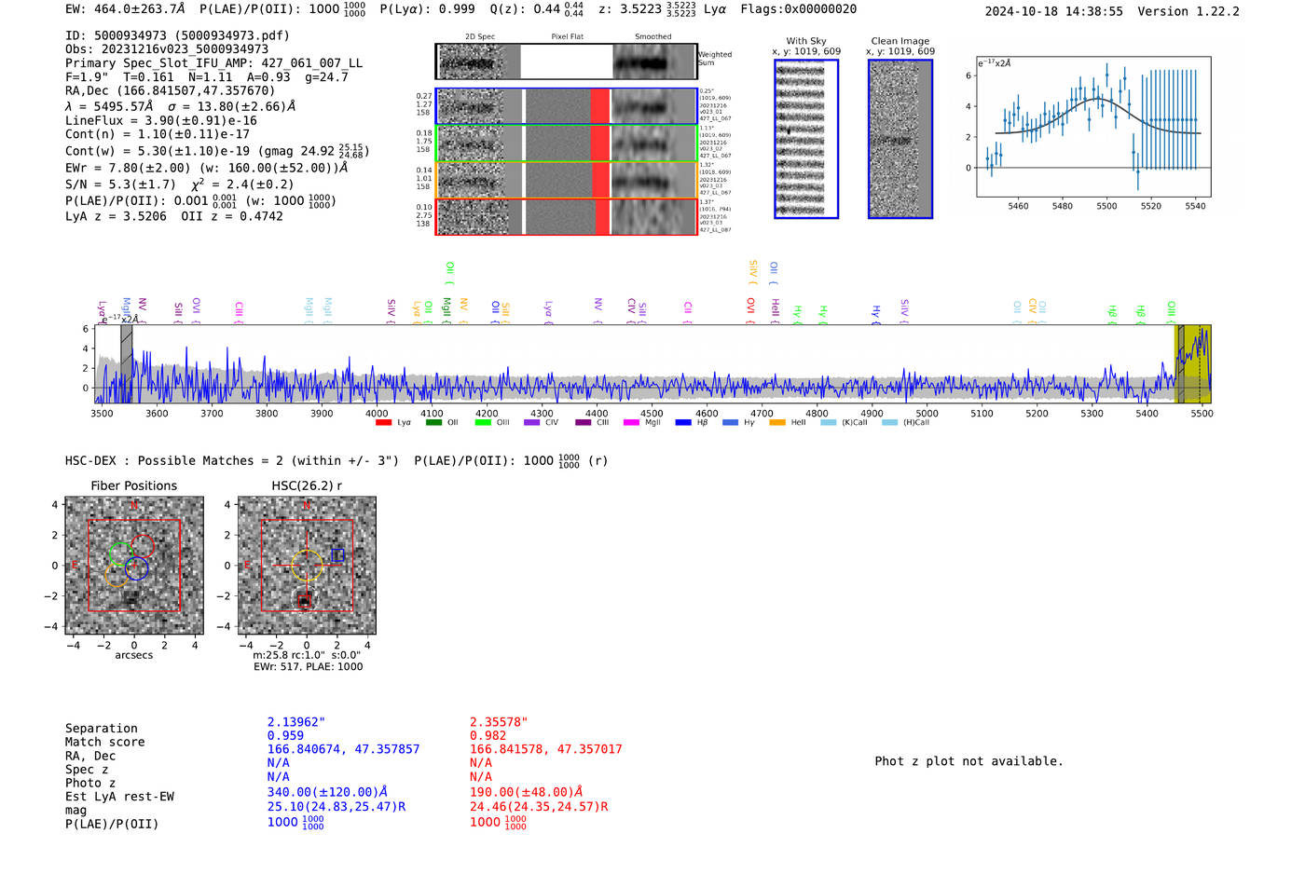Click the red separation value 2.35578"
The width and height of the screenshot is (1305, 888).
tap(499, 722)
